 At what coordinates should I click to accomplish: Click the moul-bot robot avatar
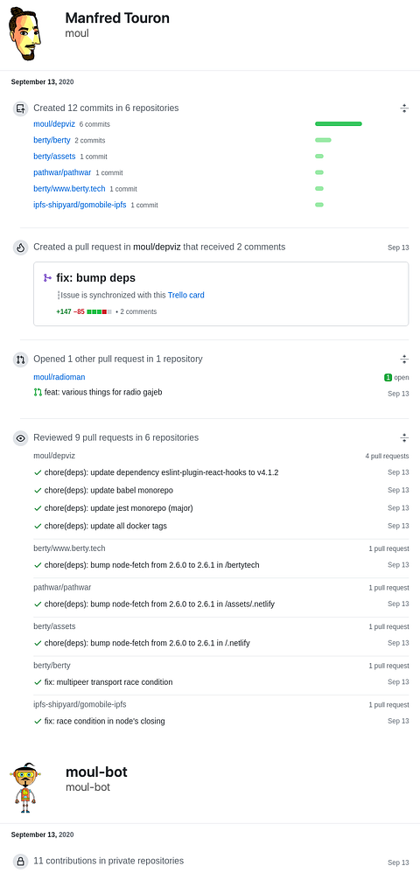pos(25,786)
